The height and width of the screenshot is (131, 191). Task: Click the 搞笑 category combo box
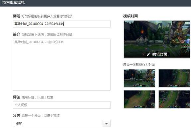62,124
